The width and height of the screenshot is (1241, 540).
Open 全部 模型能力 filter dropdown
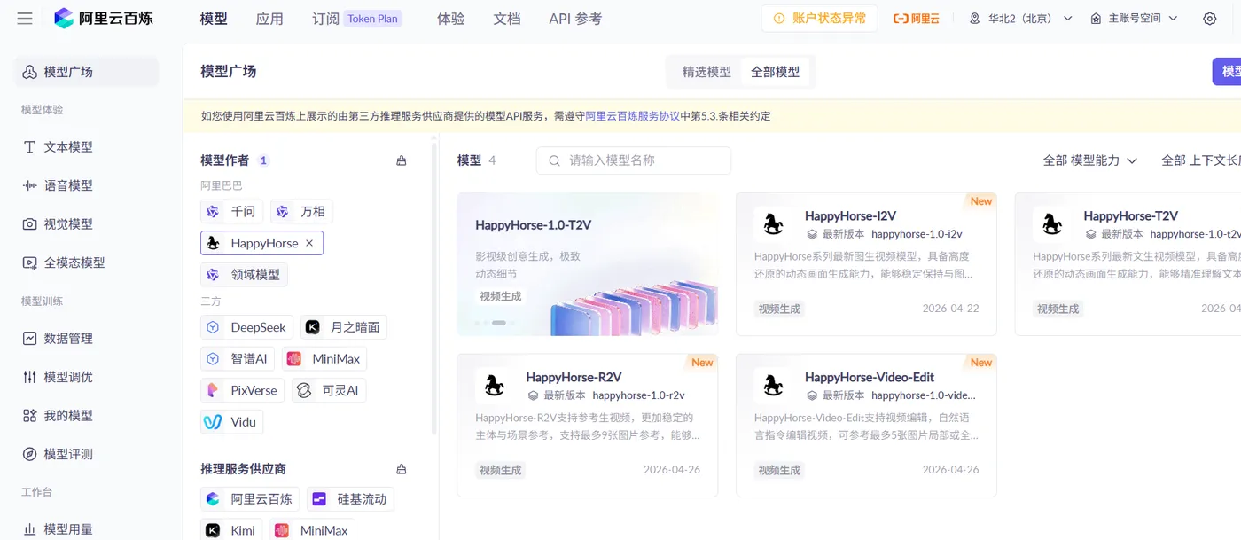pos(1089,160)
